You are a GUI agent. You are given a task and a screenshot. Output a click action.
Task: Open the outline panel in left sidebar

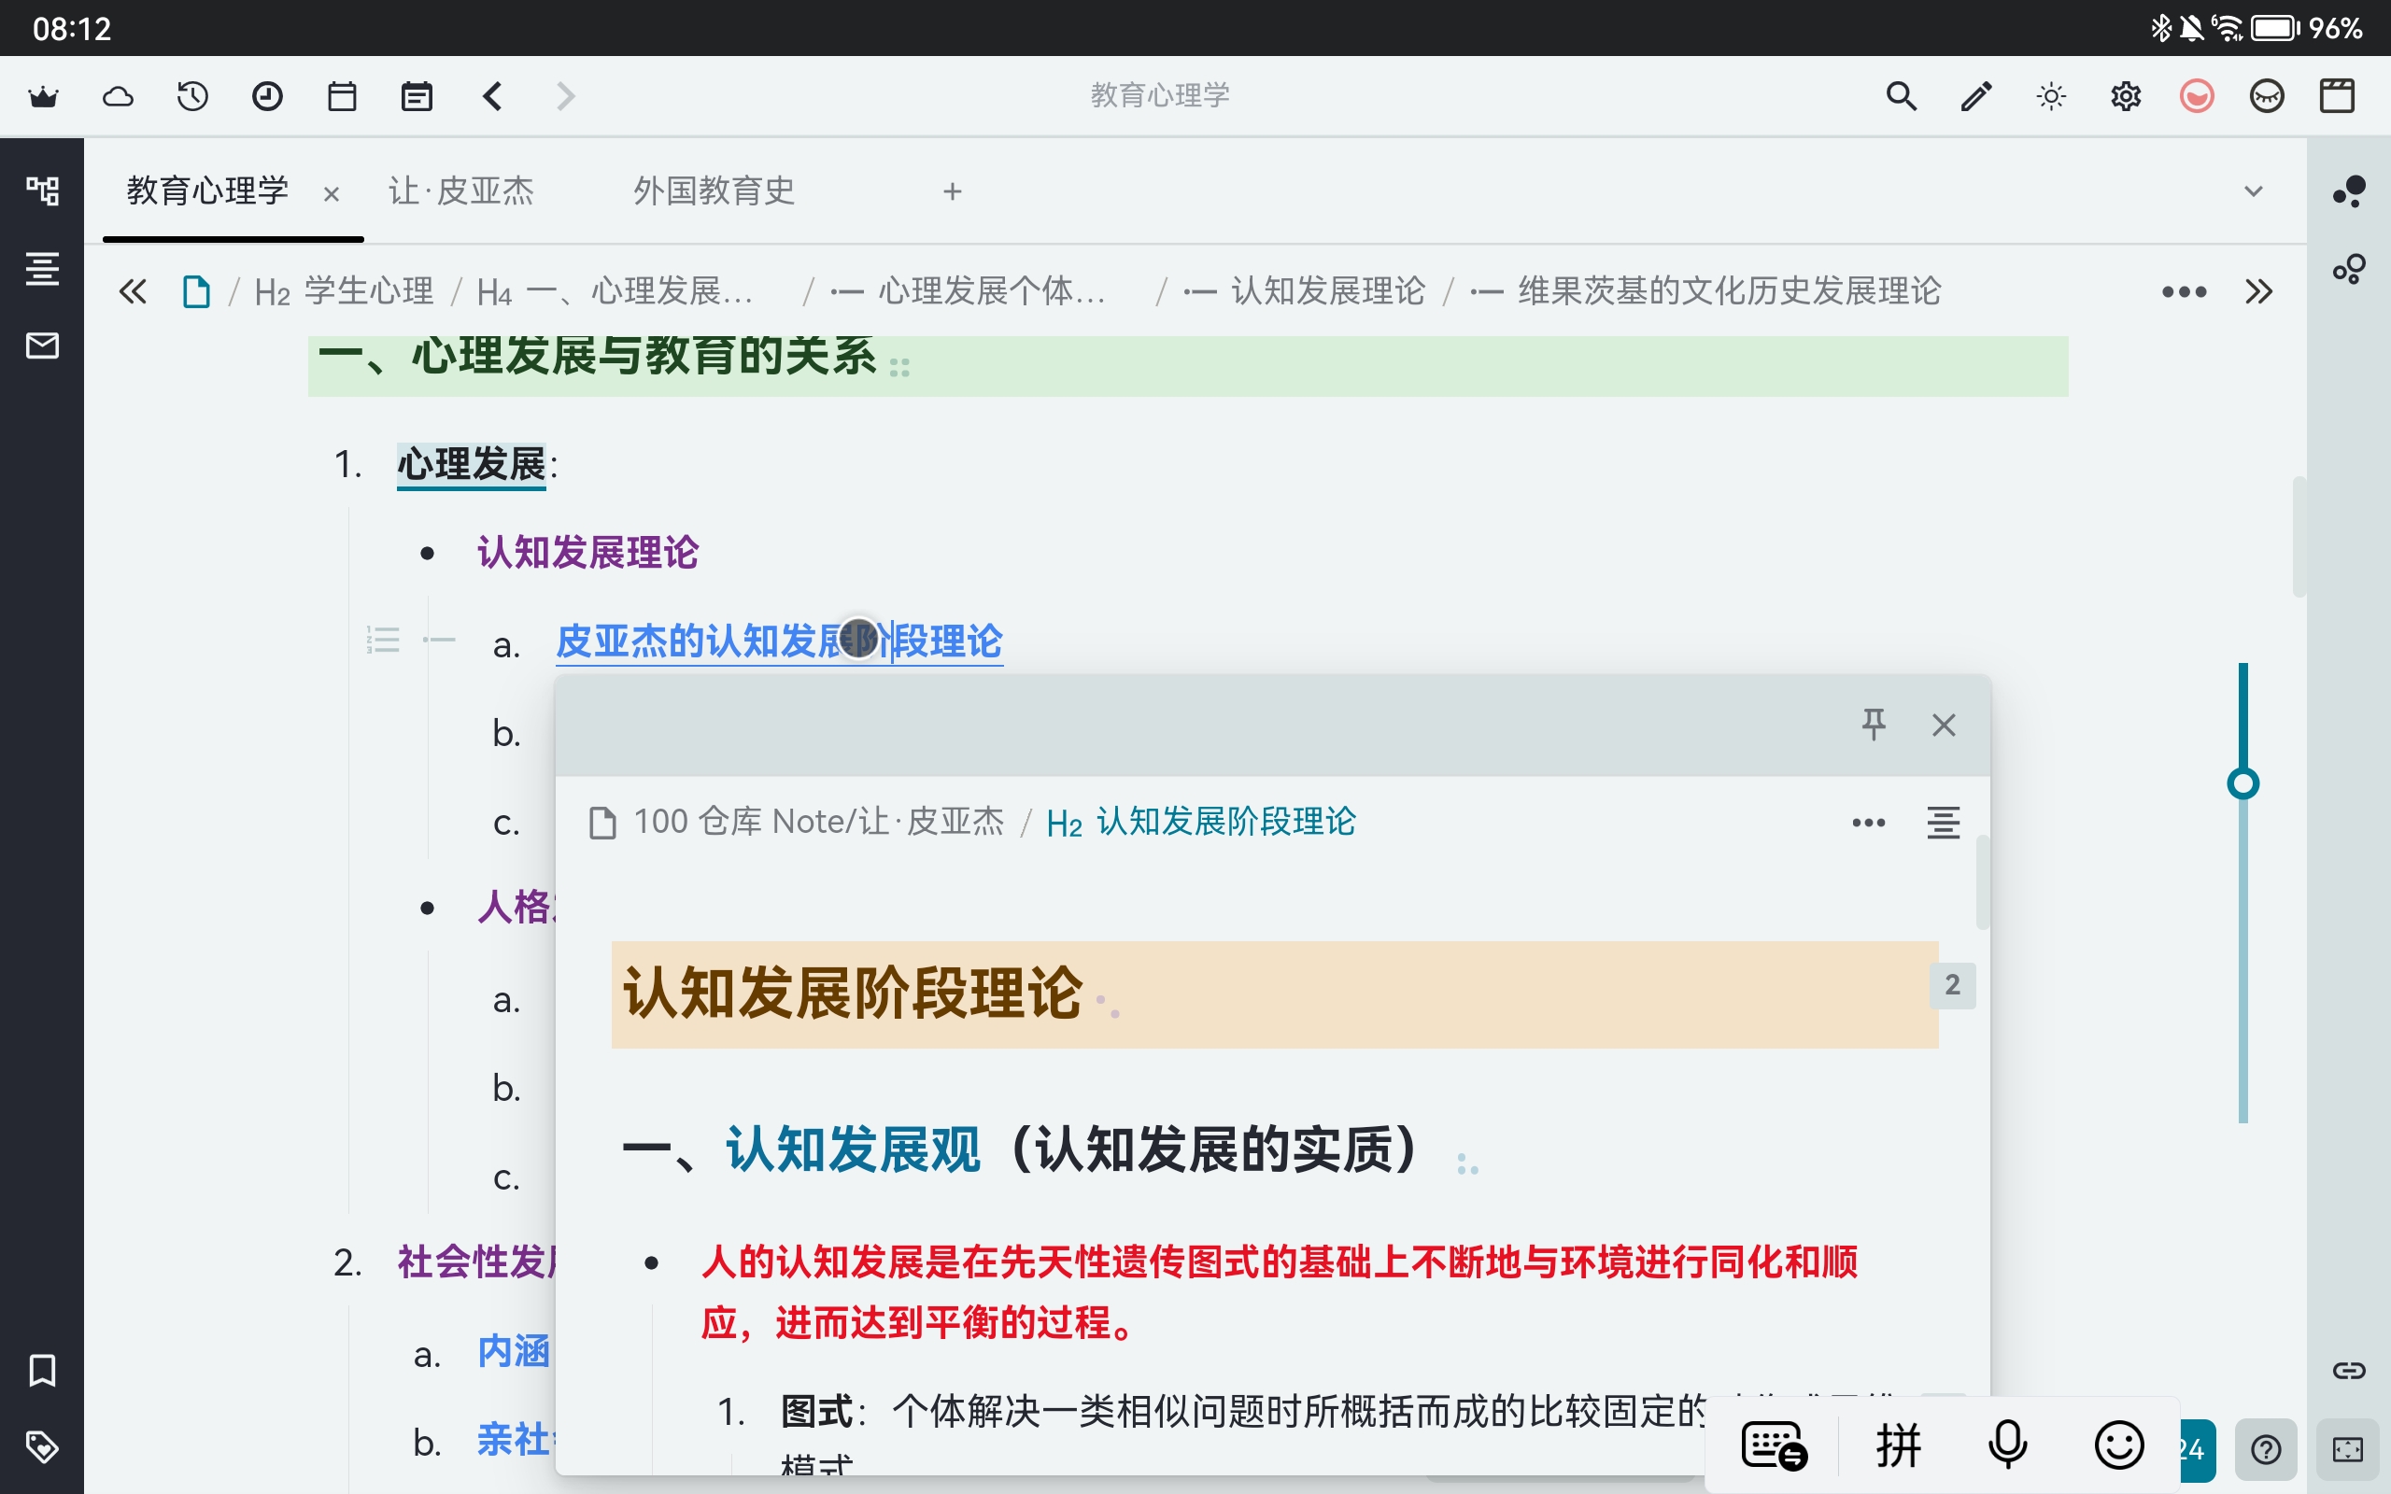(42, 268)
